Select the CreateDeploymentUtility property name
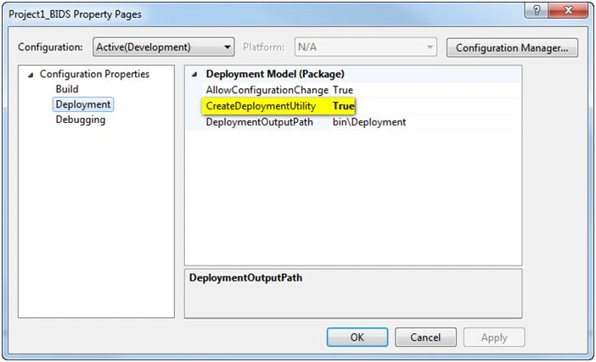This screenshot has height=362, width=596. click(x=261, y=106)
